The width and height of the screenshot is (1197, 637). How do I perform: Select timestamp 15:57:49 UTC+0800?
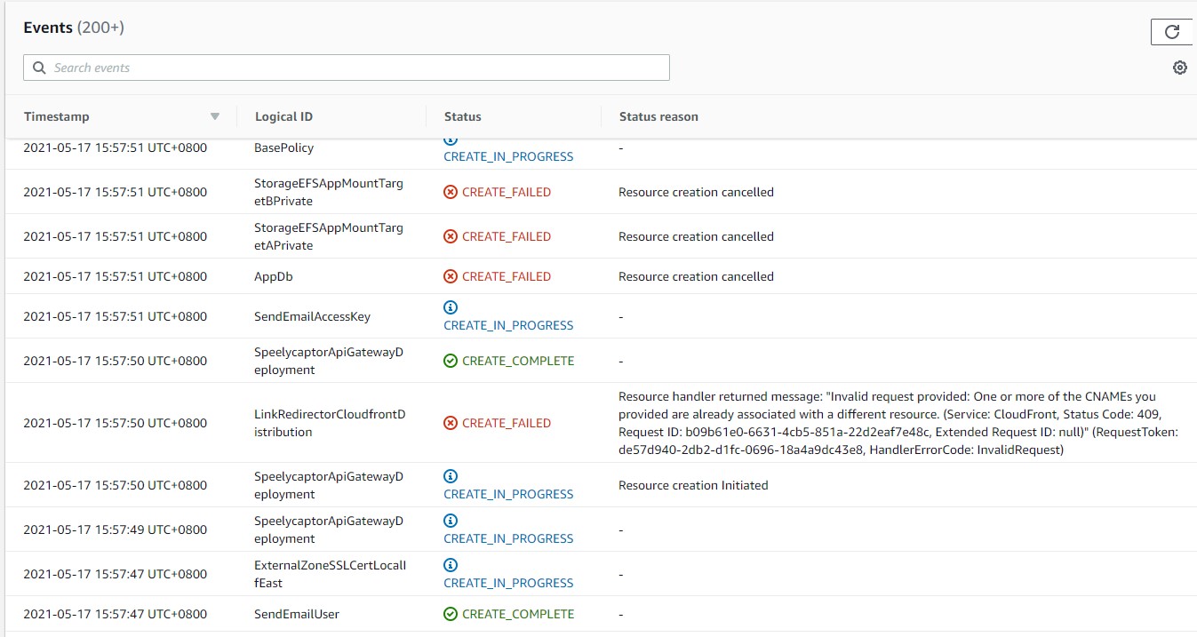coord(115,530)
